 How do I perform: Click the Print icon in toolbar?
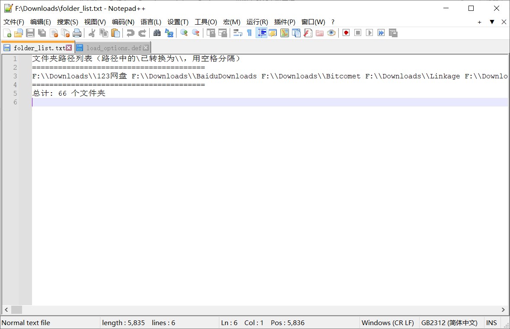[77, 33]
